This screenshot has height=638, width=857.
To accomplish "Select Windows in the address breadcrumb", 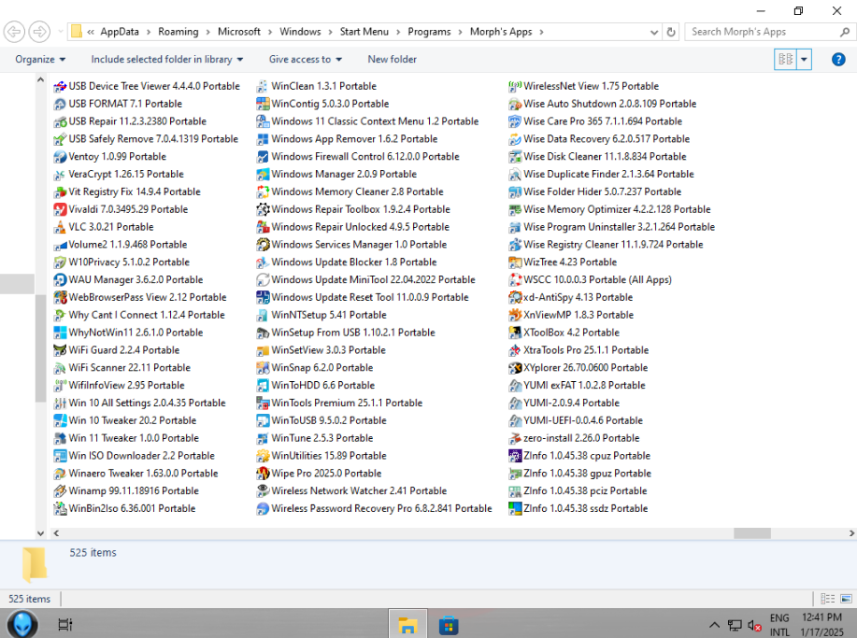I will [x=300, y=33].
